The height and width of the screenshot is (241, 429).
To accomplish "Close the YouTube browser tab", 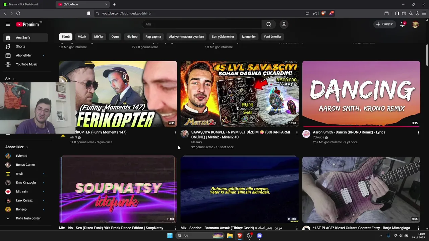I will tap(106, 4).
